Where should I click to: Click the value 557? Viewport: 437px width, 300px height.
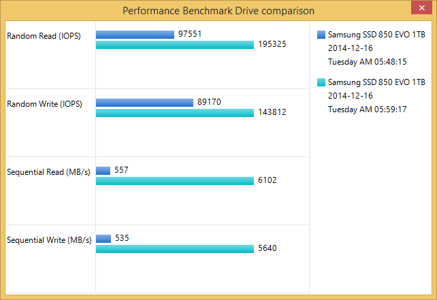click(x=121, y=170)
